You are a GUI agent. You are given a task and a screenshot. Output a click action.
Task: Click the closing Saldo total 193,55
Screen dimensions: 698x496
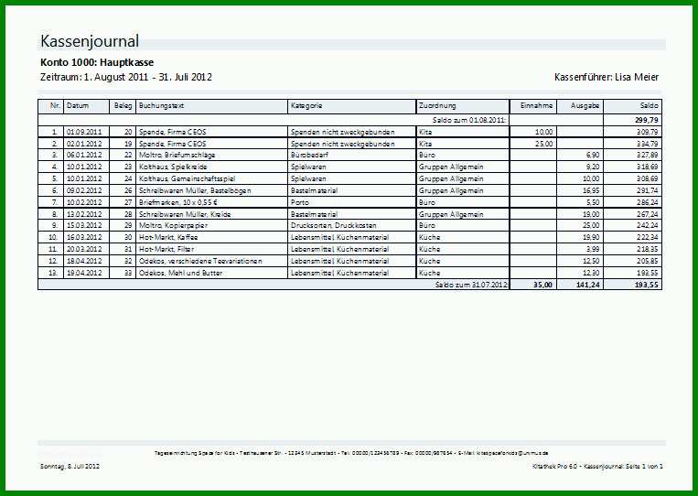(647, 285)
